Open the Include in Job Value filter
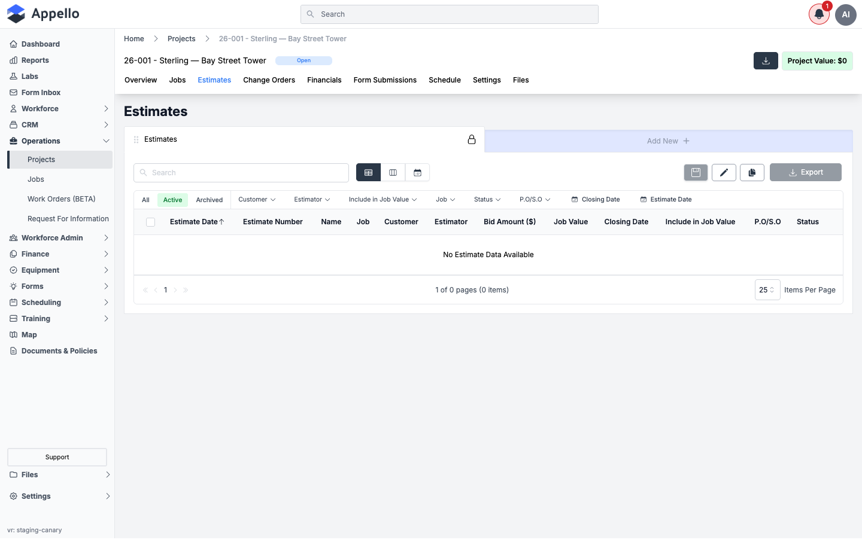 [383, 200]
